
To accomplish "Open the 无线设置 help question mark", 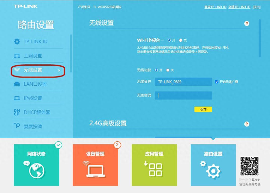I will (247, 23).
